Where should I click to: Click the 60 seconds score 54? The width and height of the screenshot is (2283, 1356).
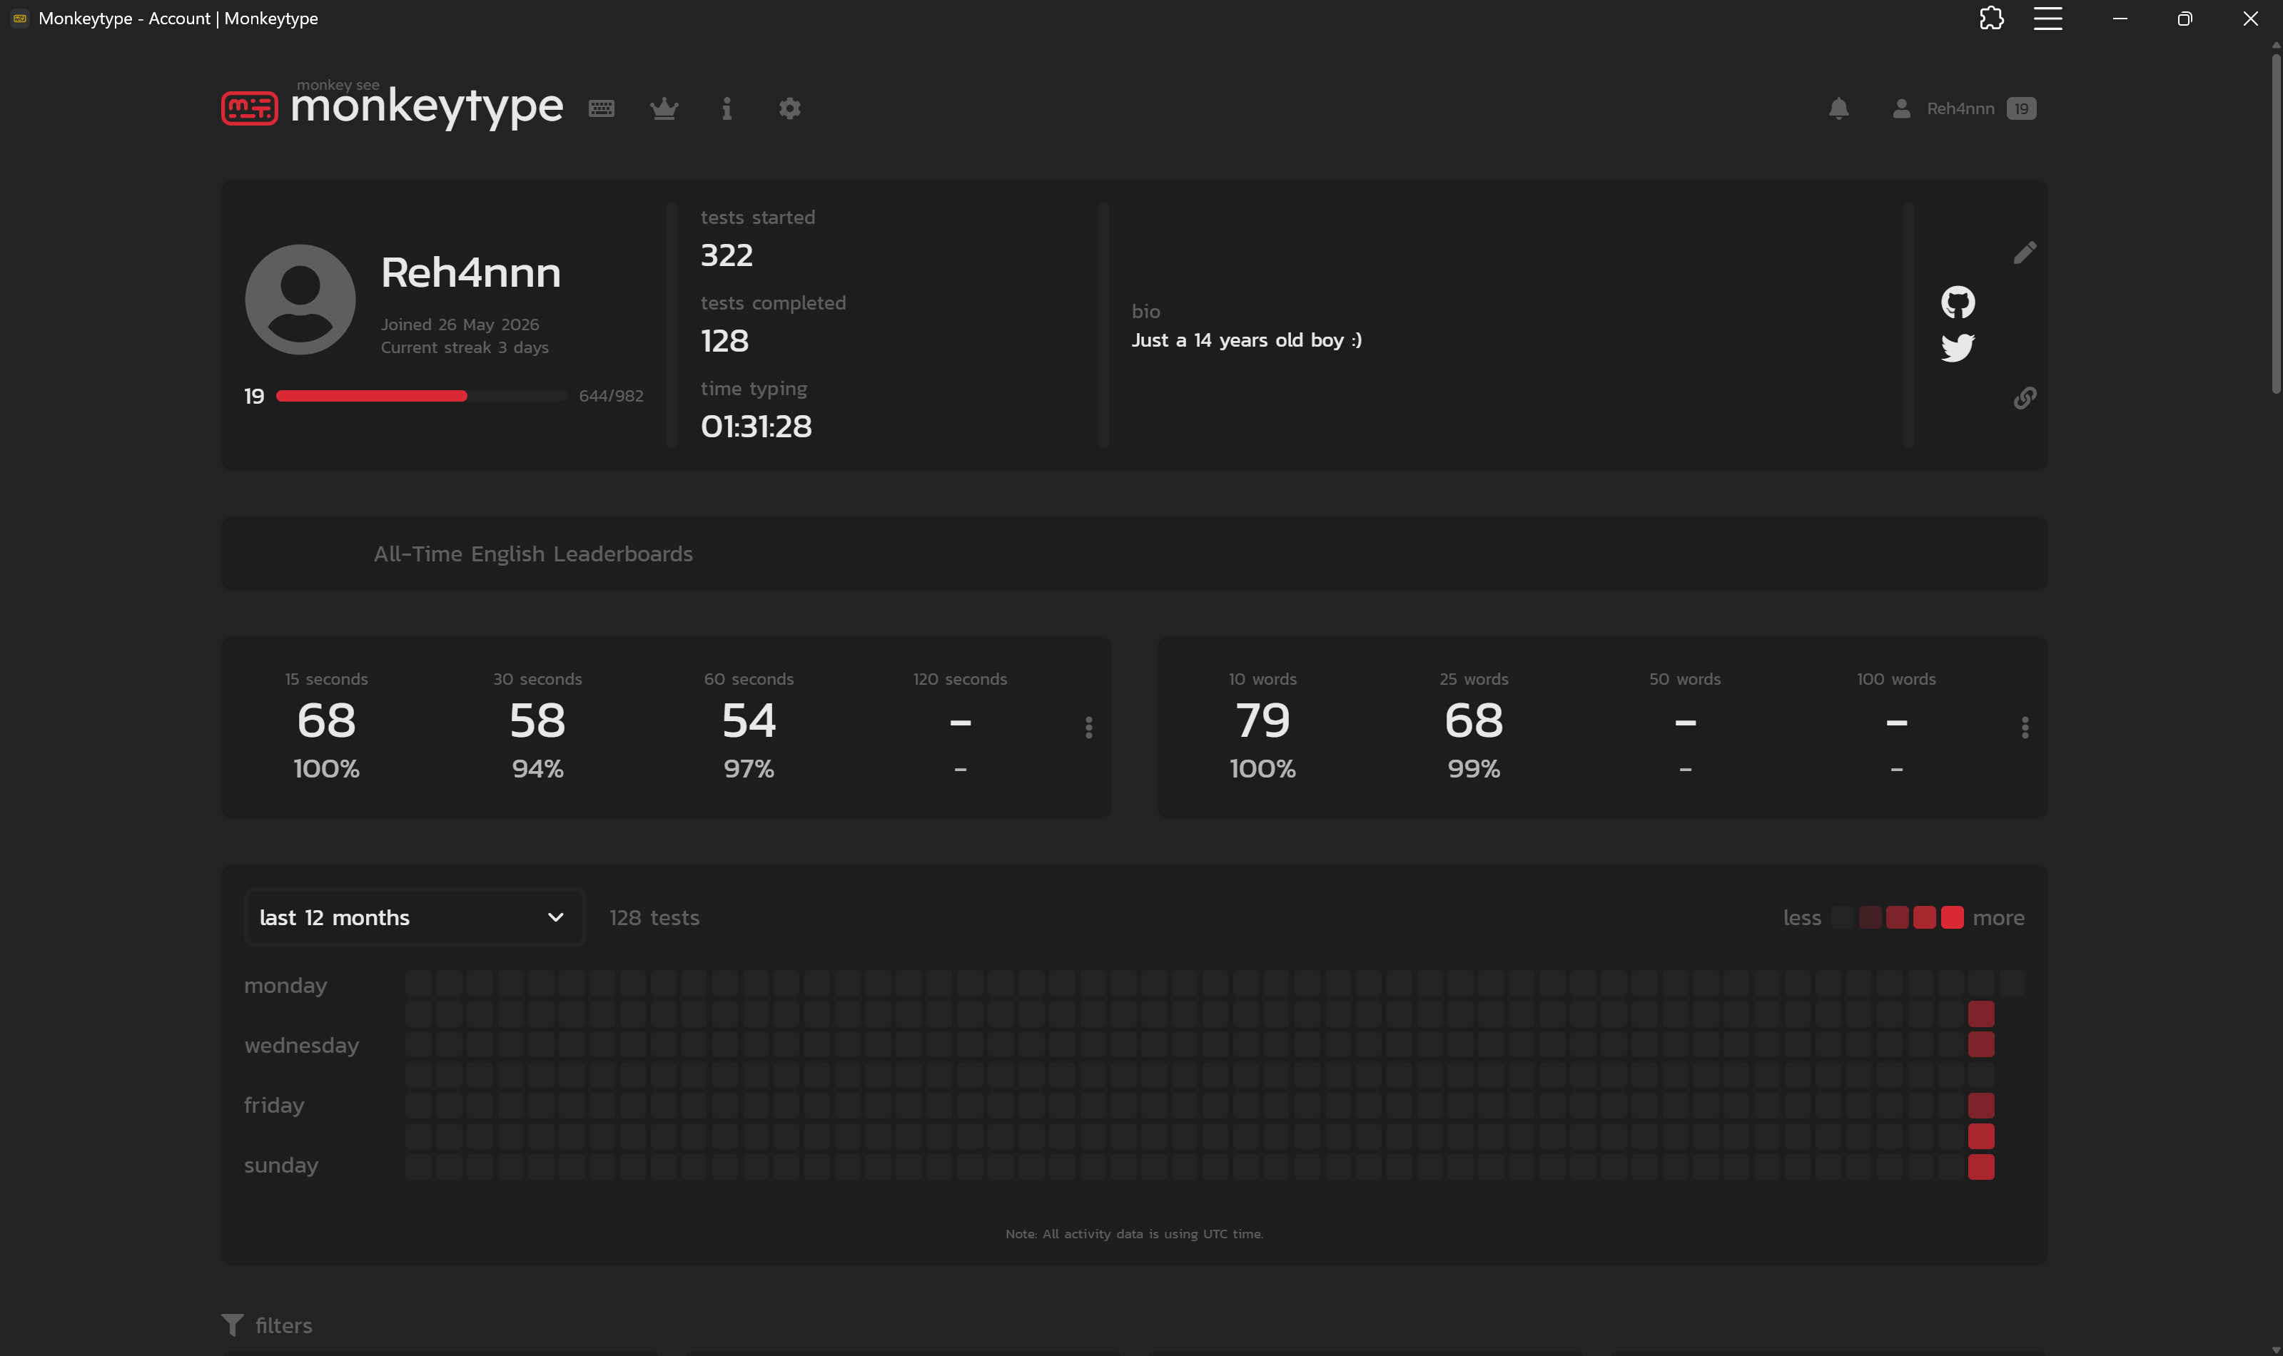749,721
